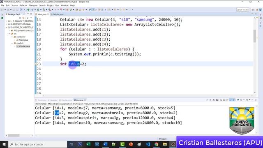Click the Windows taskbar search box
The image size is (263, 148).
point(38,144)
